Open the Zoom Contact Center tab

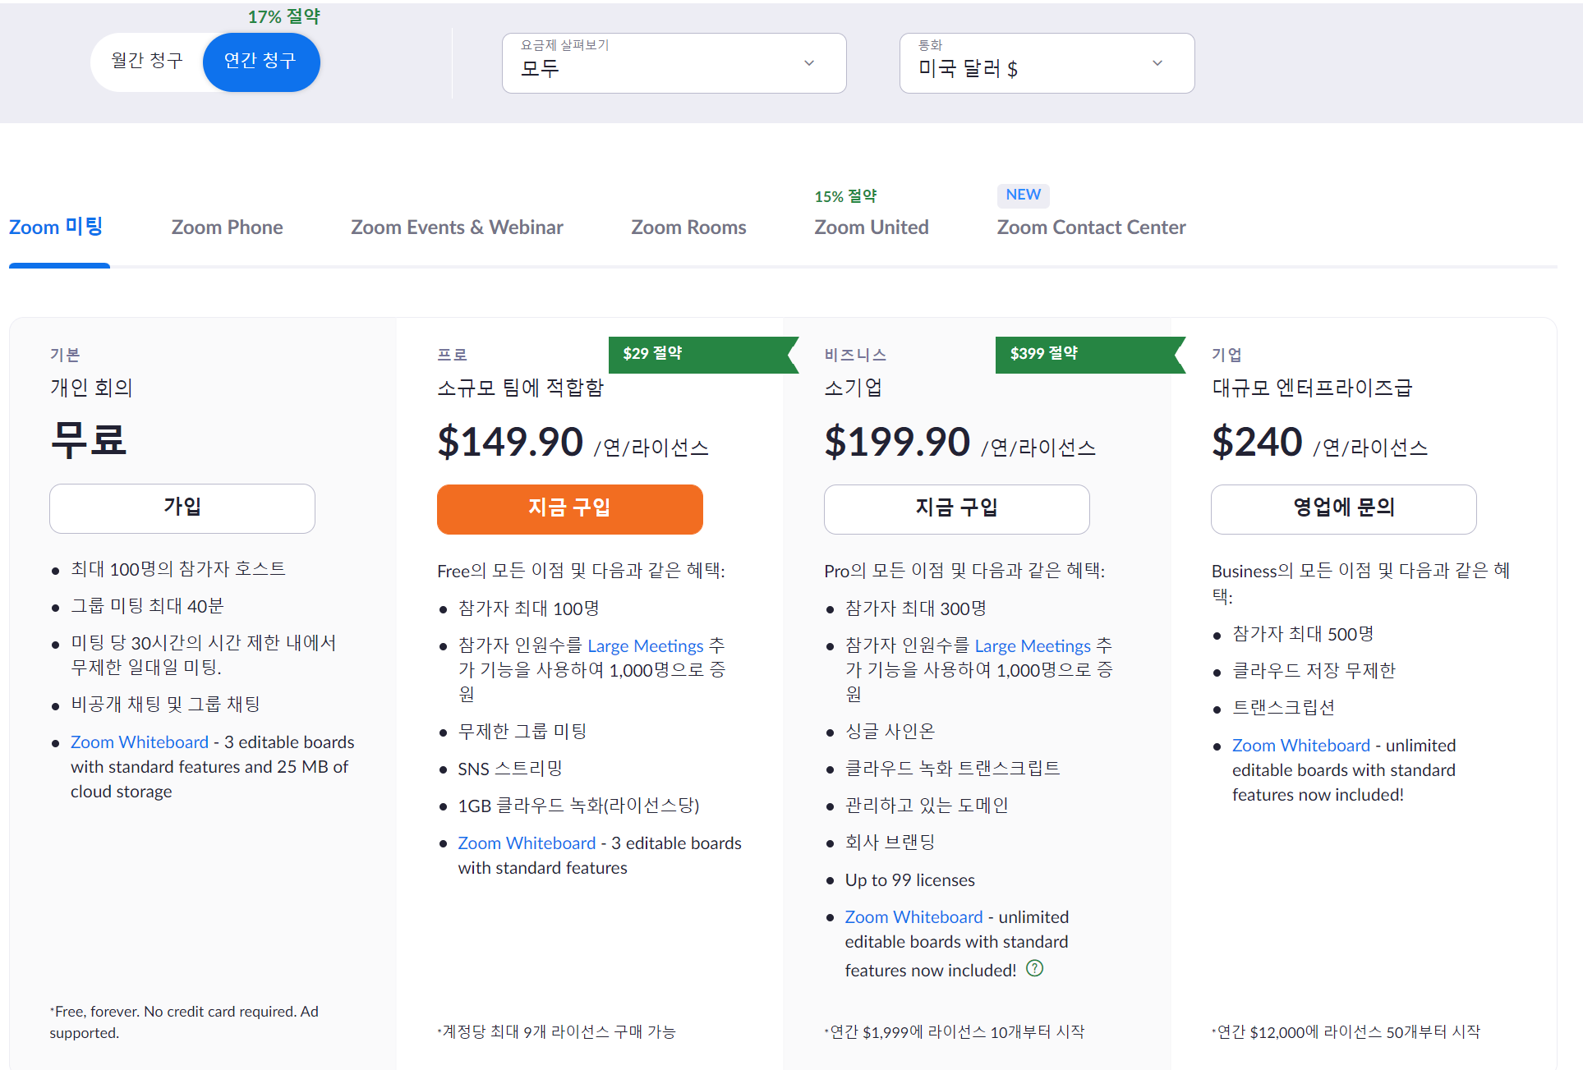[x=1091, y=227]
